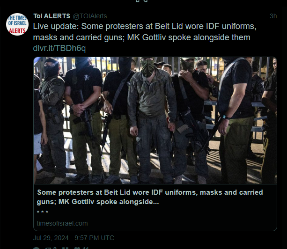This screenshot has height=249, width=287.
Task: Click the quote icon under the tweet
Action: (66, 248)
